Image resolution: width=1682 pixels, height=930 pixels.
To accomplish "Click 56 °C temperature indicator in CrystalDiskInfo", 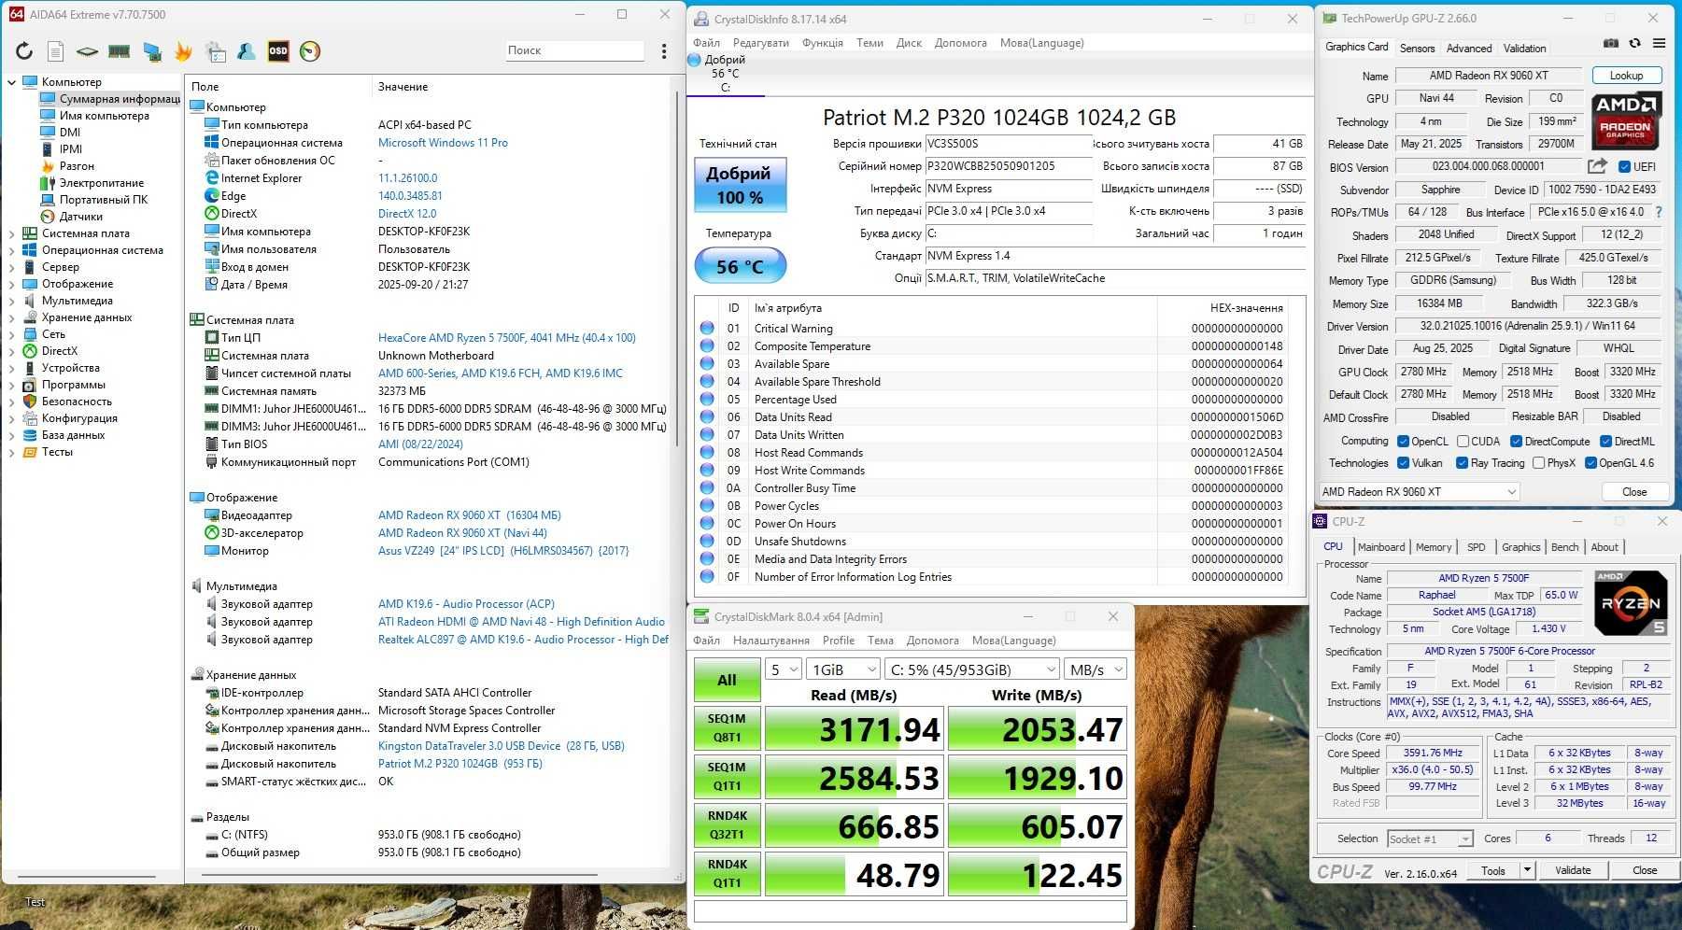I will pos(740,266).
